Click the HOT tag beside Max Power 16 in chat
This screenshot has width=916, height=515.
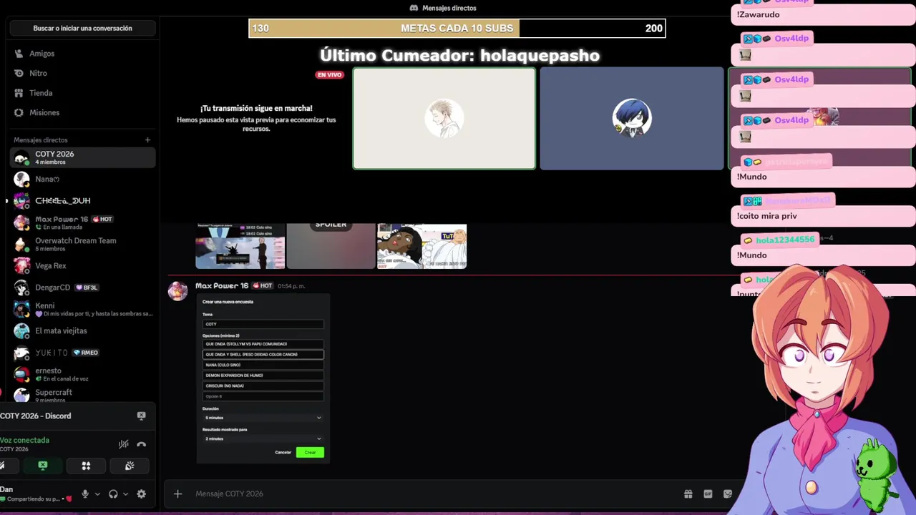click(263, 285)
